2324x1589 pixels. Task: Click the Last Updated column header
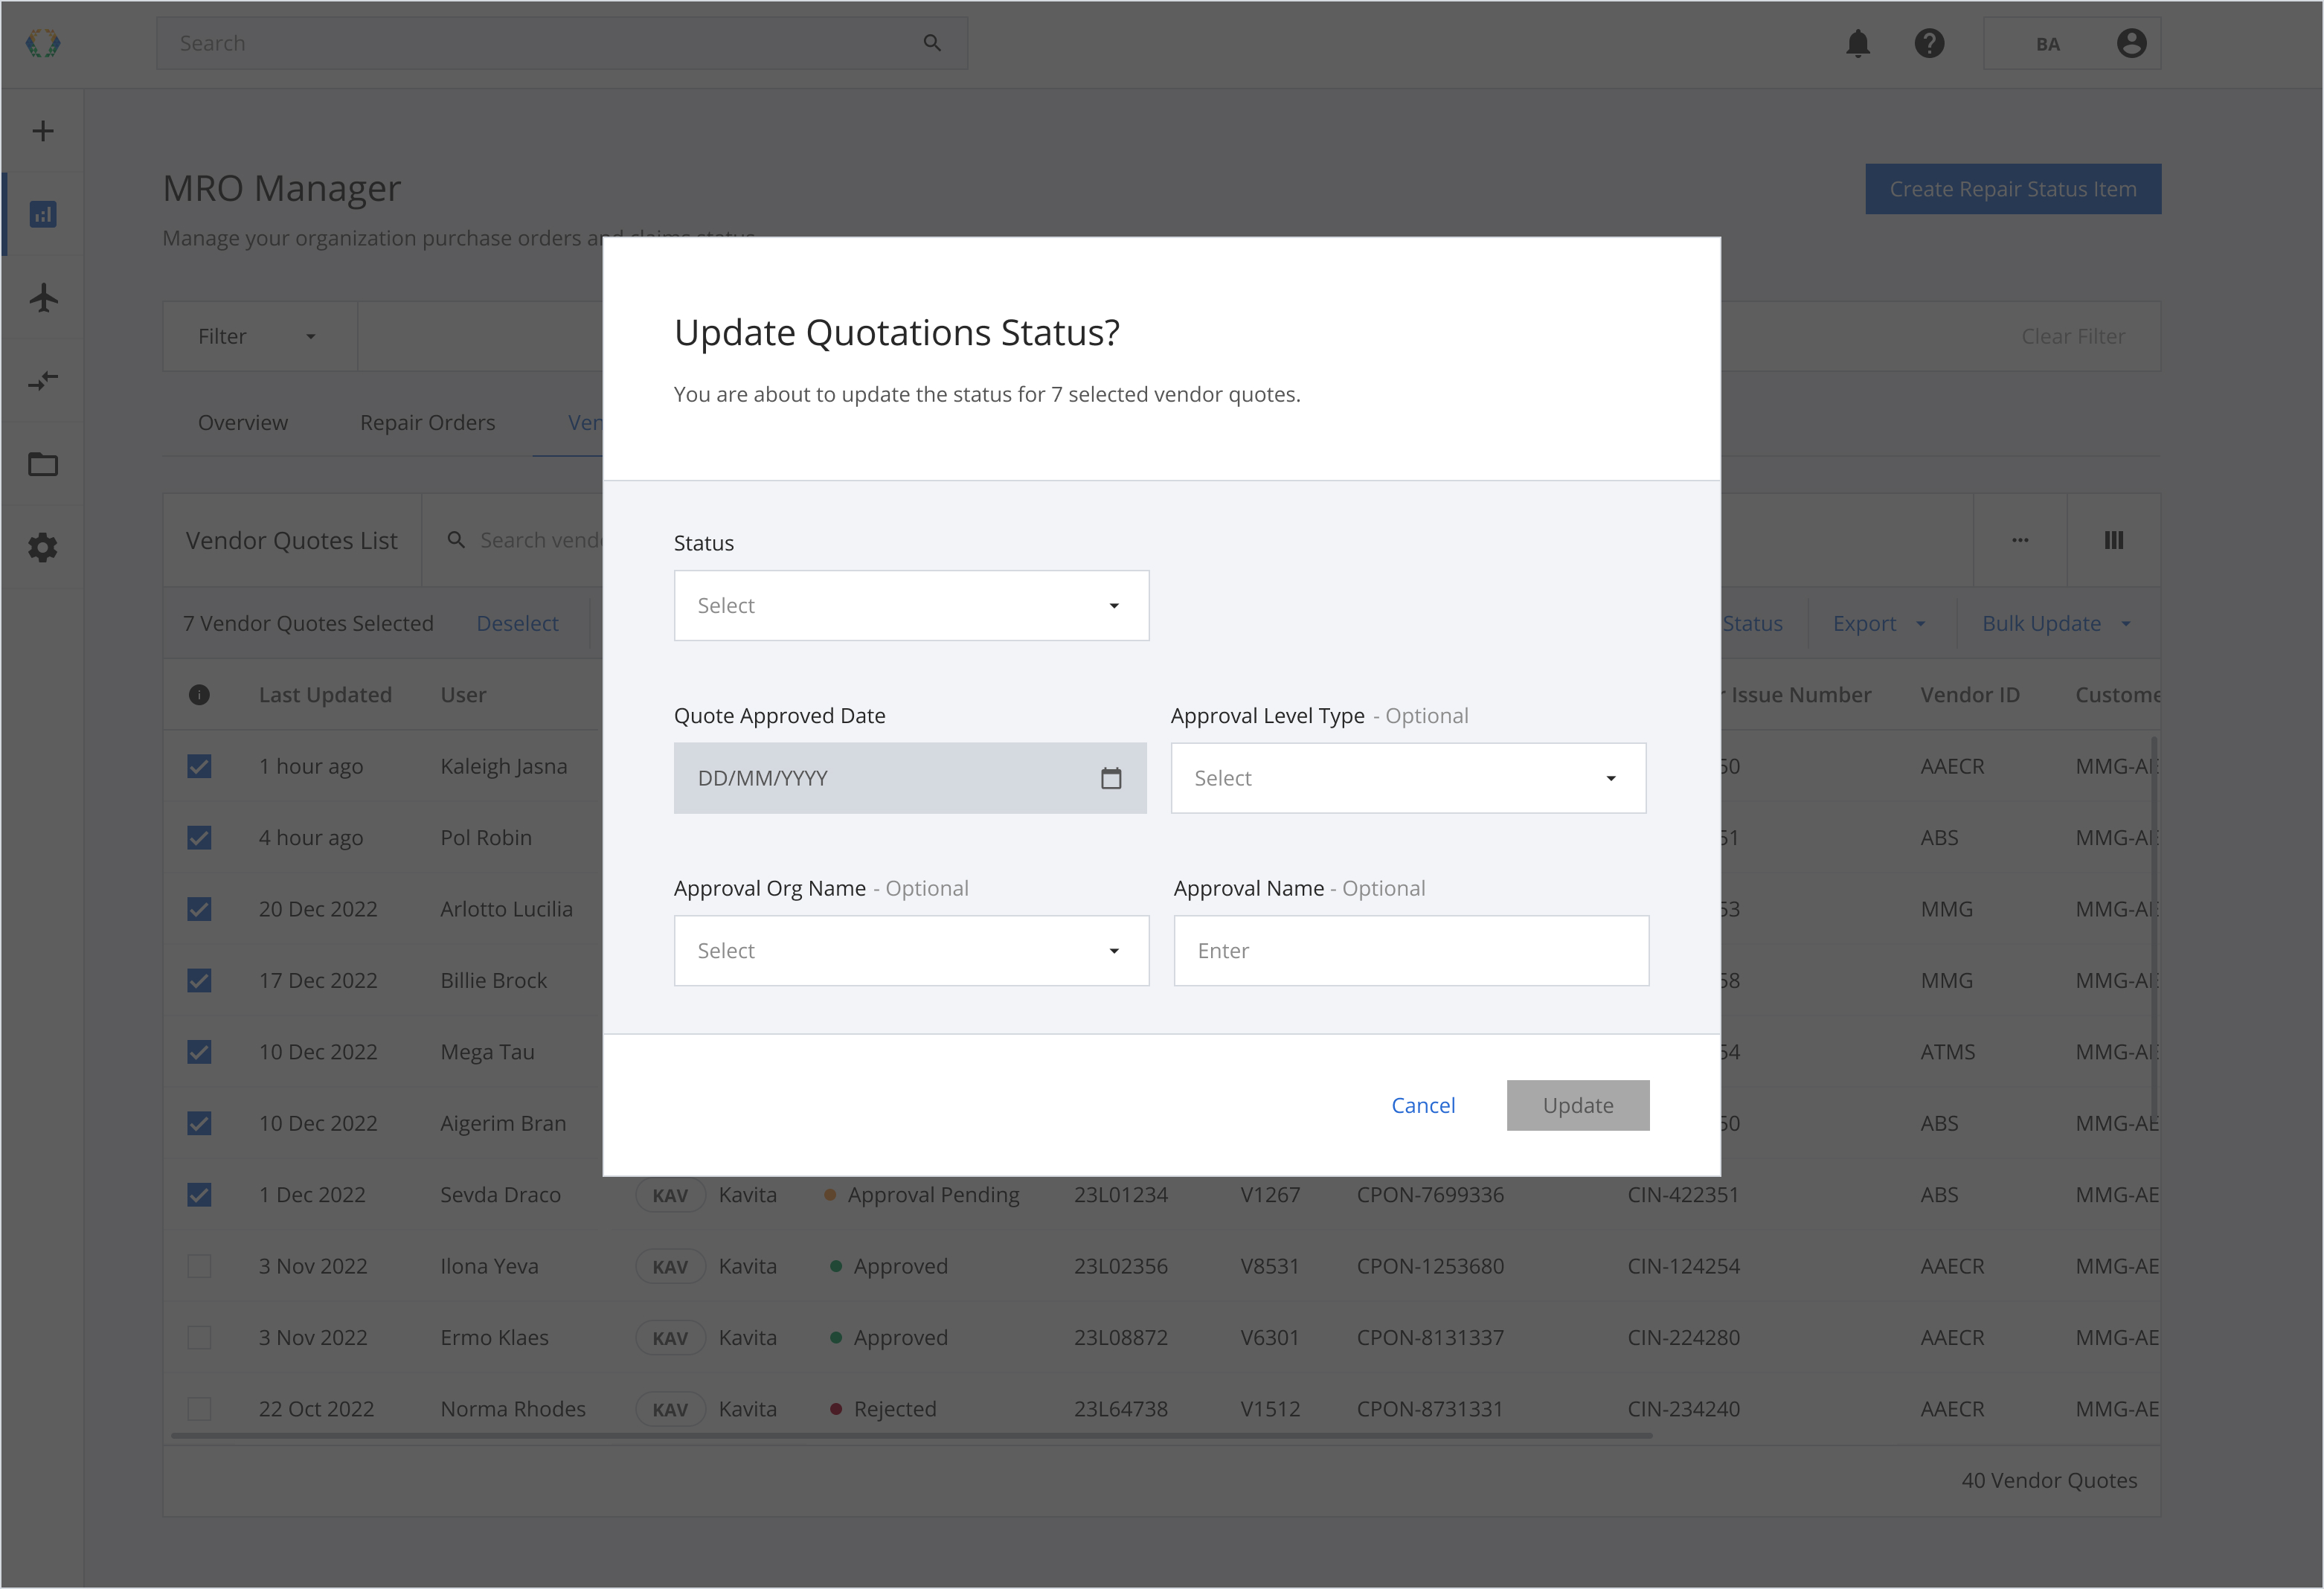(x=325, y=695)
